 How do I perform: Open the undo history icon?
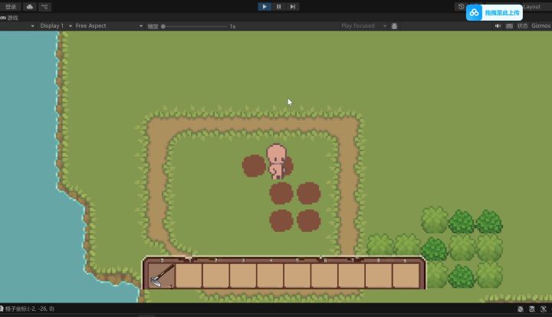pos(461,7)
